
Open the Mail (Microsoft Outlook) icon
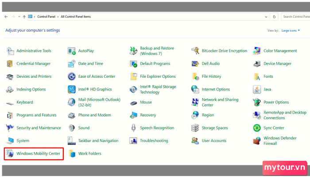point(72,102)
